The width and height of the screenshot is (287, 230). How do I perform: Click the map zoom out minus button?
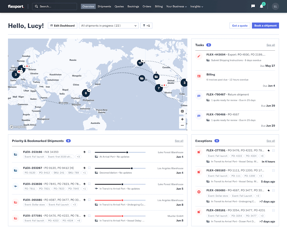(182, 126)
